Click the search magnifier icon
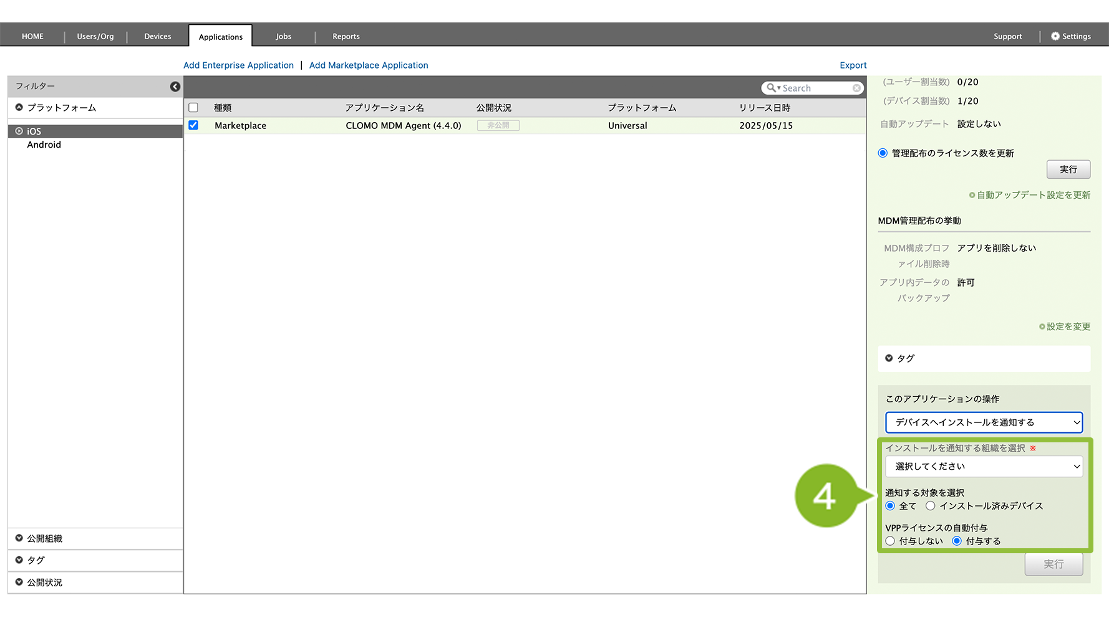1109x623 pixels. (x=772, y=88)
